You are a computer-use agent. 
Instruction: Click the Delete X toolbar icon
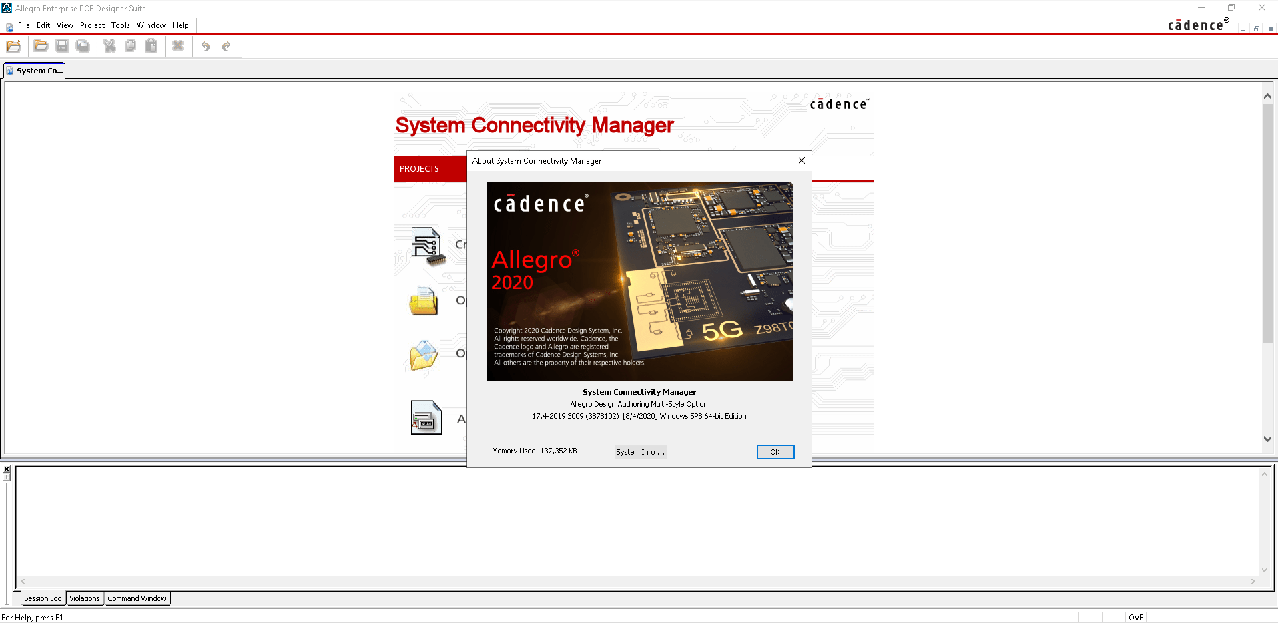click(178, 46)
